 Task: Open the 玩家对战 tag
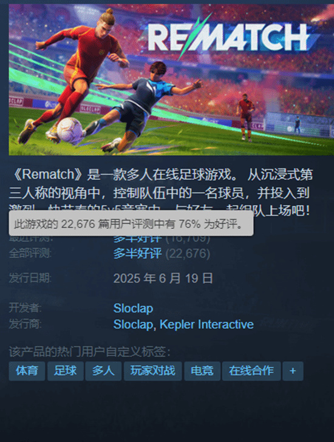(x=153, y=371)
